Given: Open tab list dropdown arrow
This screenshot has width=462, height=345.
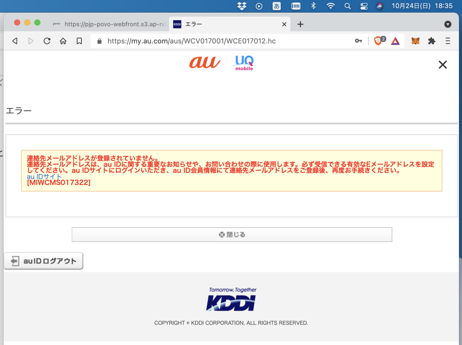Looking at the screenshot, I should click(x=448, y=24).
